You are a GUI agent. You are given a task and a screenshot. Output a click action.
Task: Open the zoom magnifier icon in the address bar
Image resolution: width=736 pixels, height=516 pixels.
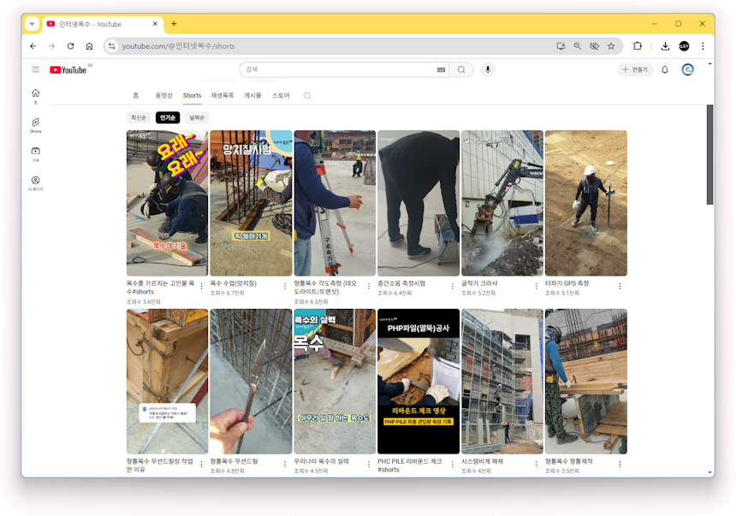coord(578,46)
